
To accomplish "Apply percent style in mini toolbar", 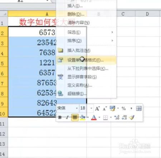I will [124, 109].
